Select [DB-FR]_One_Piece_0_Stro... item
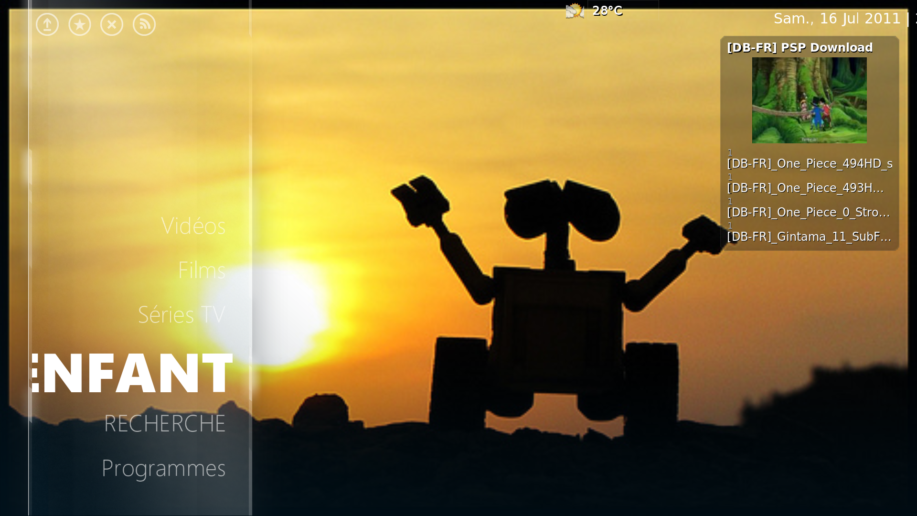Viewport: 917px width, 516px height. point(808,213)
